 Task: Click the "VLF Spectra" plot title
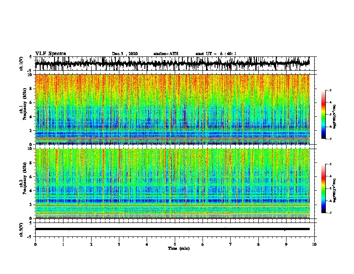tap(51, 54)
